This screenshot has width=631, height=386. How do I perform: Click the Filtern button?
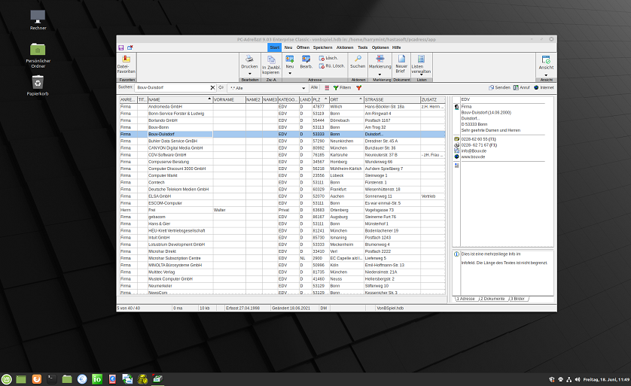point(342,88)
